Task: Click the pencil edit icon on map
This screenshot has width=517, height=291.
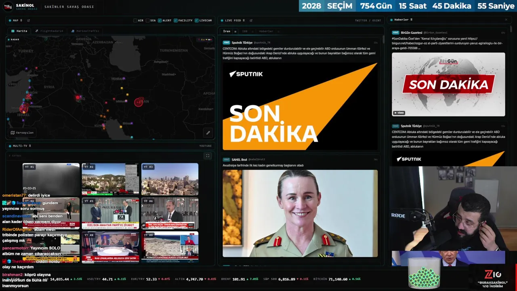Action: [x=208, y=133]
